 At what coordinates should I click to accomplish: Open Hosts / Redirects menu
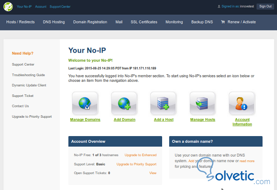click(20, 22)
